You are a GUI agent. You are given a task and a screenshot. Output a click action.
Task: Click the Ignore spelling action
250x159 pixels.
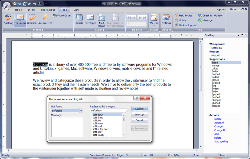click(218, 119)
